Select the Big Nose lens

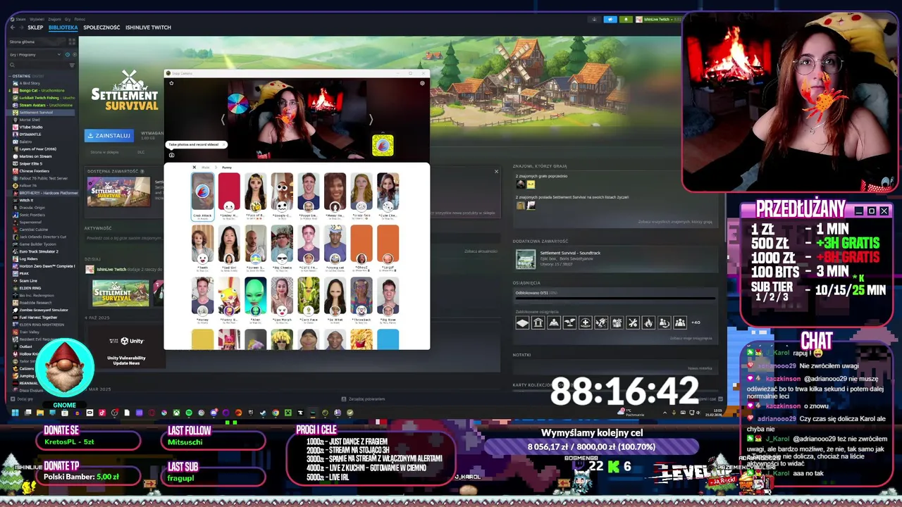point(388,300)
